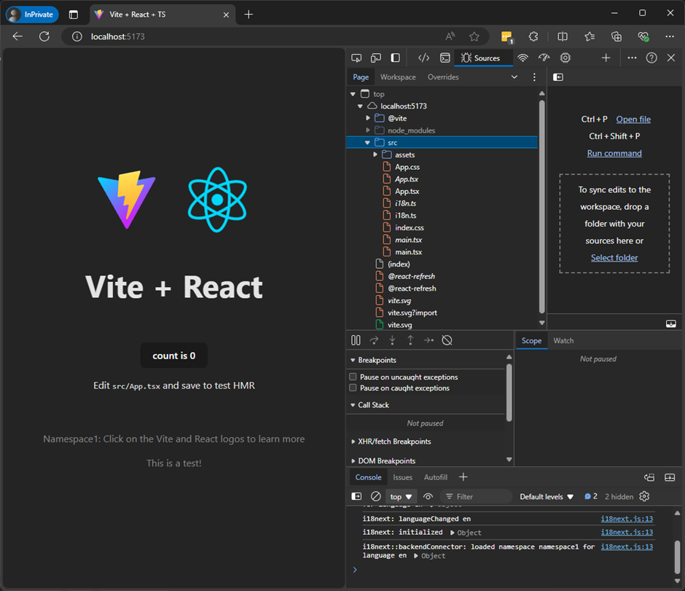Deactivate breakpoints using the debugger toolbar icon
The height and width of the screenshot is (591, 685).
[x=447, y=340]
